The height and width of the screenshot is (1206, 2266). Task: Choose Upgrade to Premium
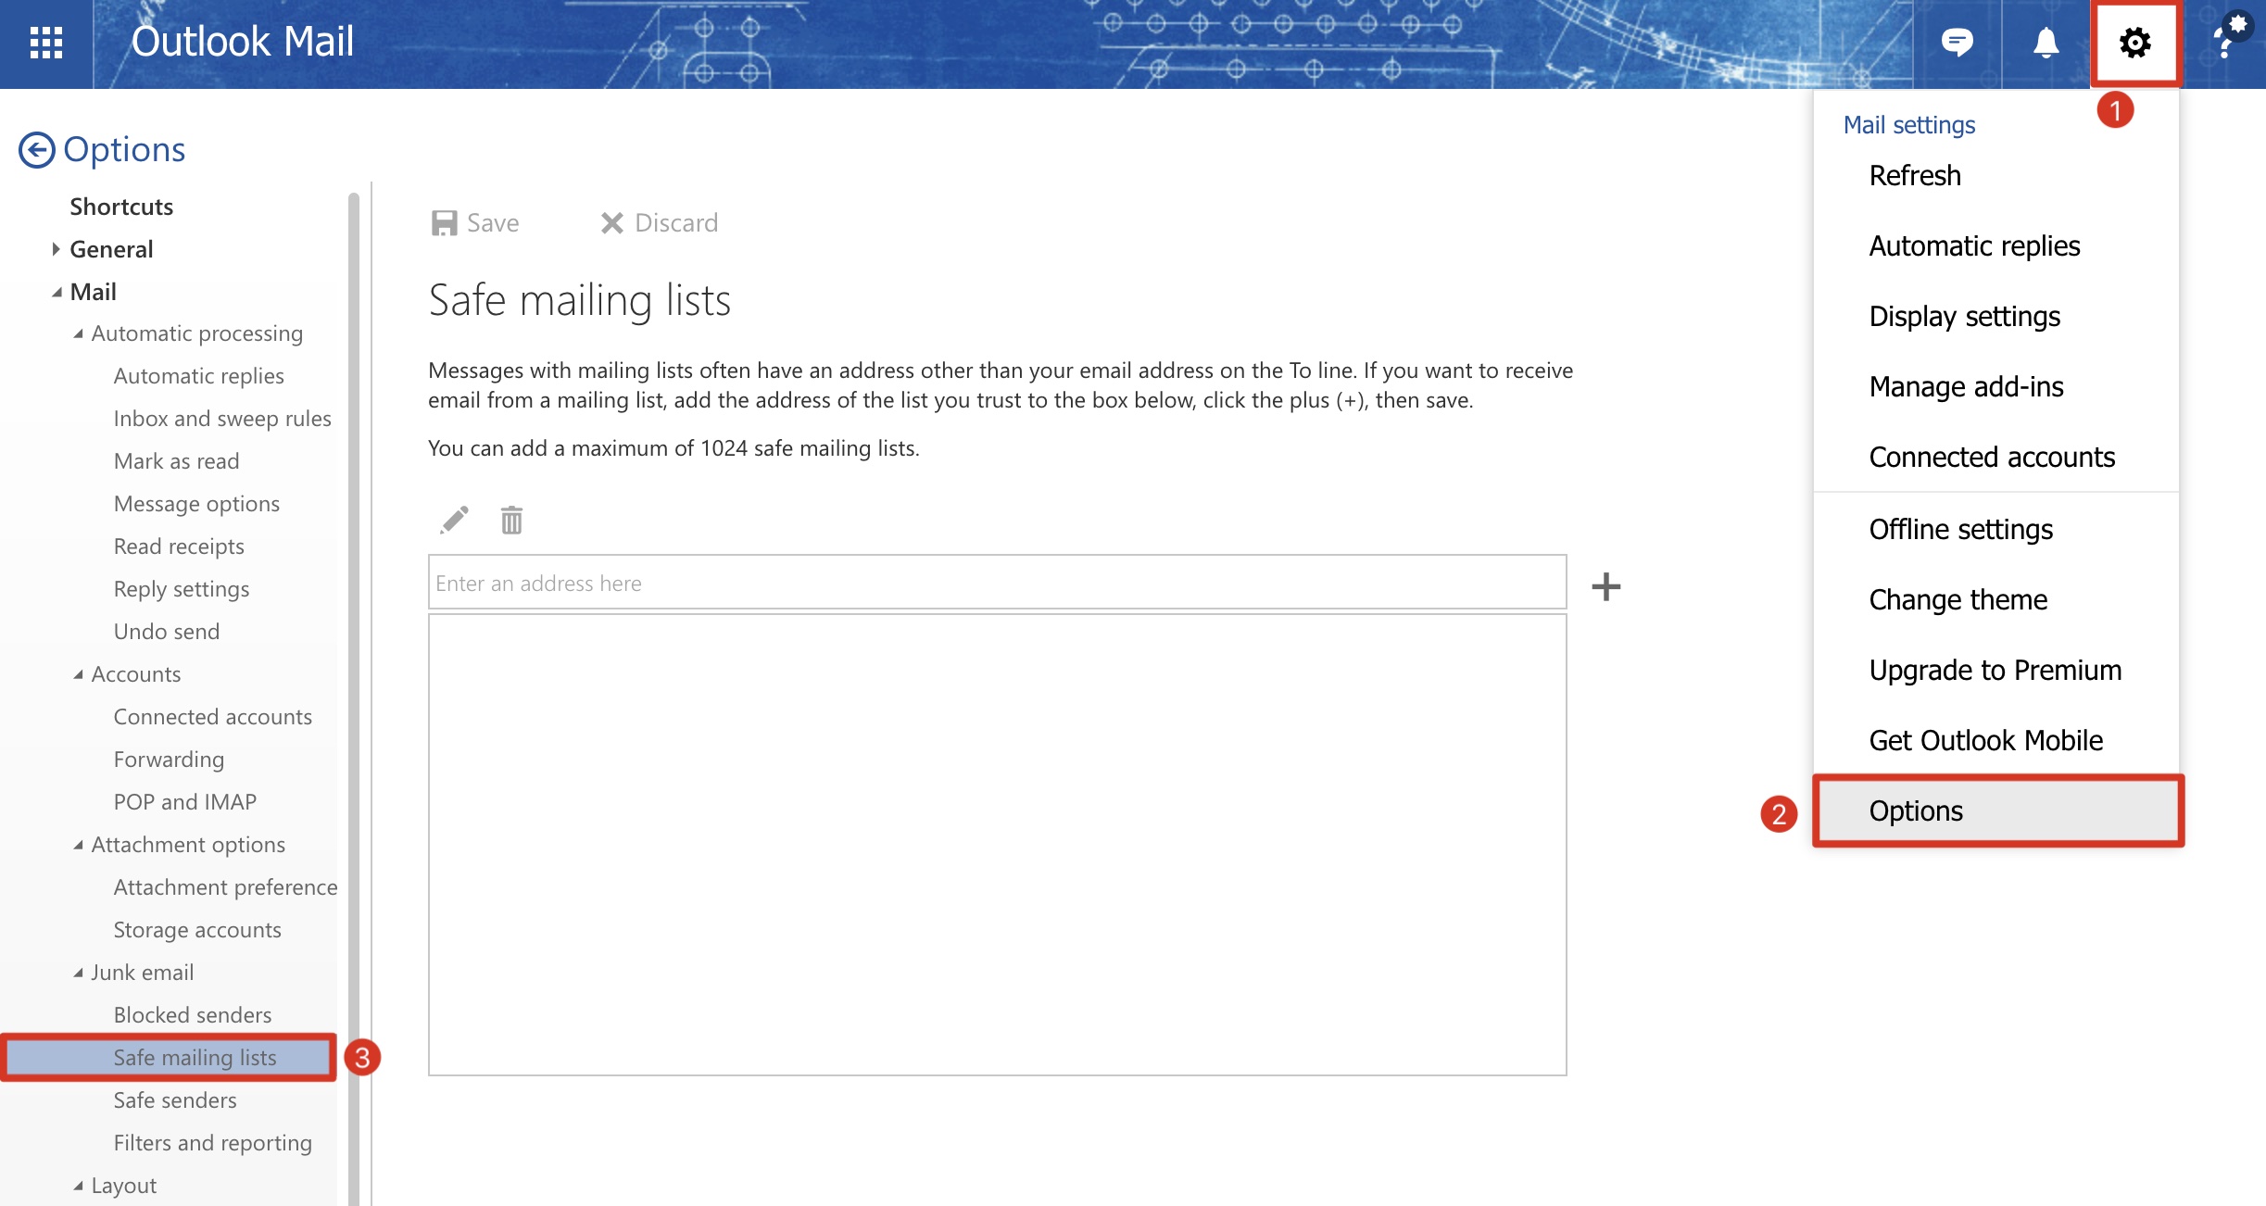pyautogui.click(x=1995, y=671)
